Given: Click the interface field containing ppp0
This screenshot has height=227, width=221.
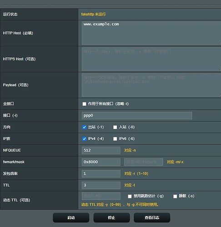Looking at the screenshot, I should click(x=137, y=116).
